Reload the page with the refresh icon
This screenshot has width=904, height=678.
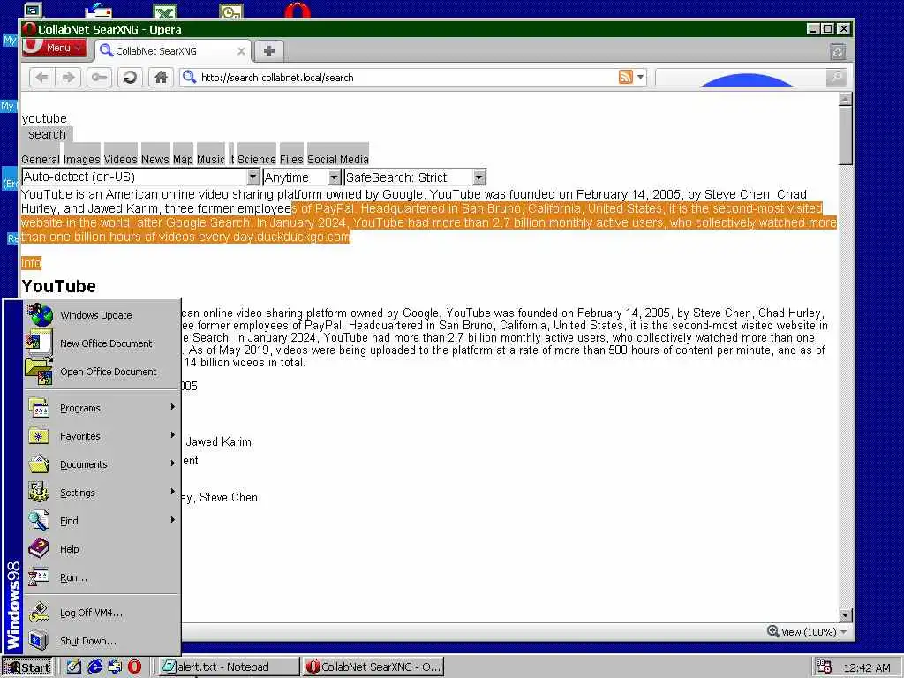131,78
